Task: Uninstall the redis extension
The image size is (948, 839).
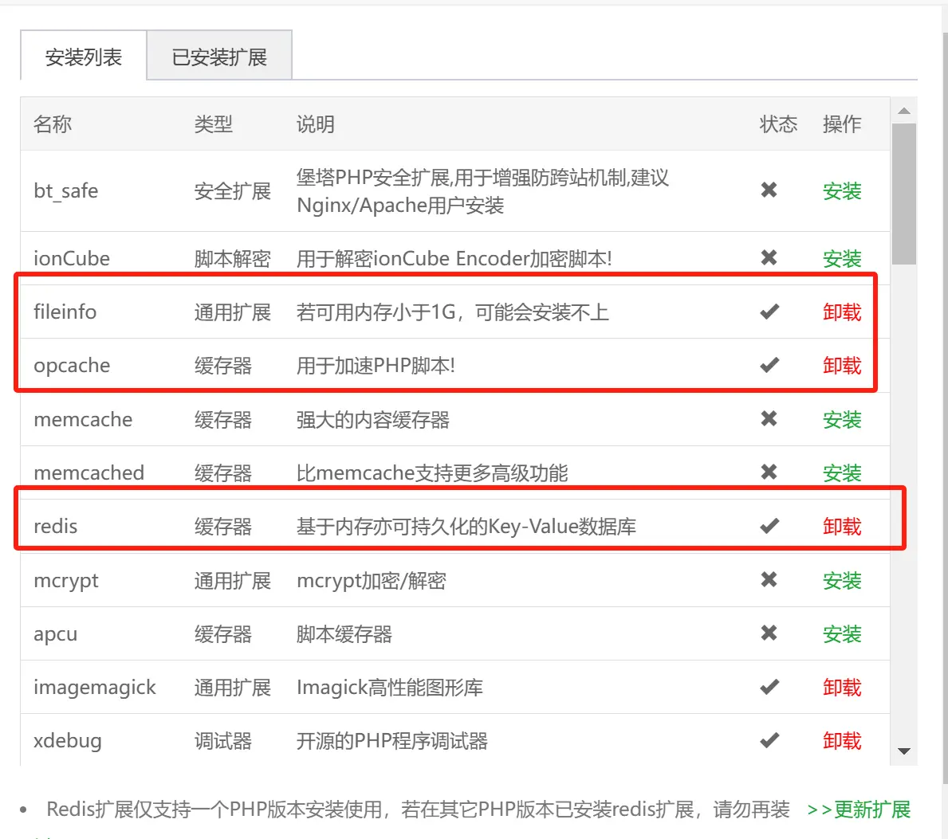Action: click(x=841, y=527)
